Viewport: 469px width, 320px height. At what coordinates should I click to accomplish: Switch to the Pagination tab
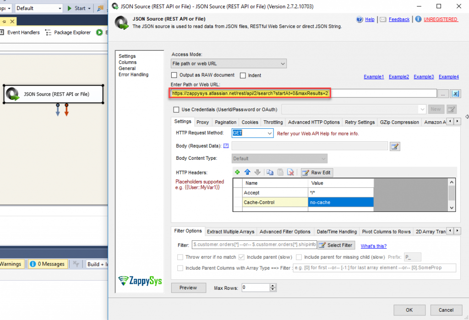tap(225, 122)
